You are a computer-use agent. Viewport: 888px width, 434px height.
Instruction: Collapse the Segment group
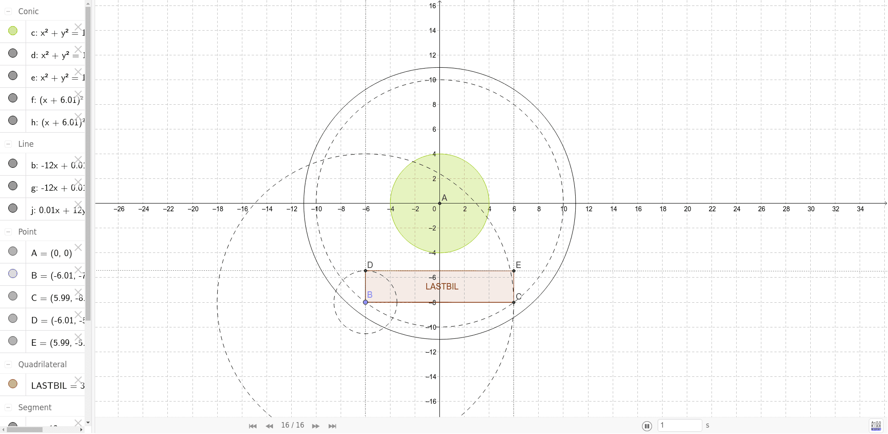pos(8,407)
